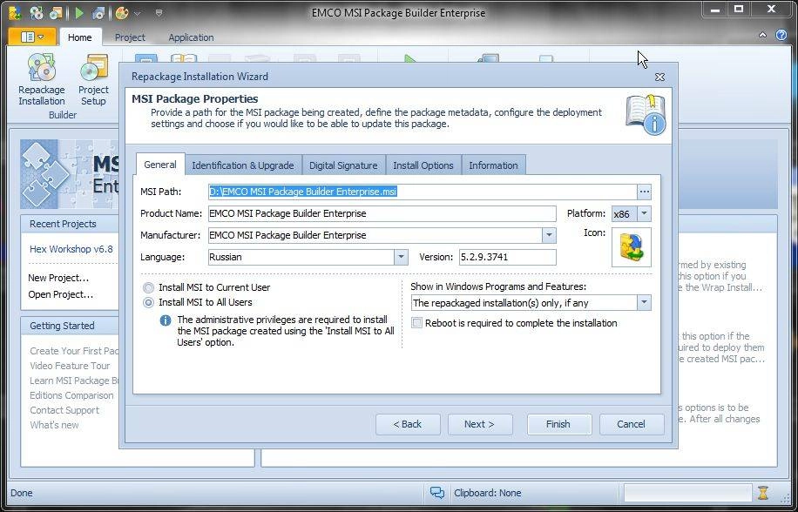Open the orange application menu button
This screenshot has height=512, width=798.
[x=31, y=37]
